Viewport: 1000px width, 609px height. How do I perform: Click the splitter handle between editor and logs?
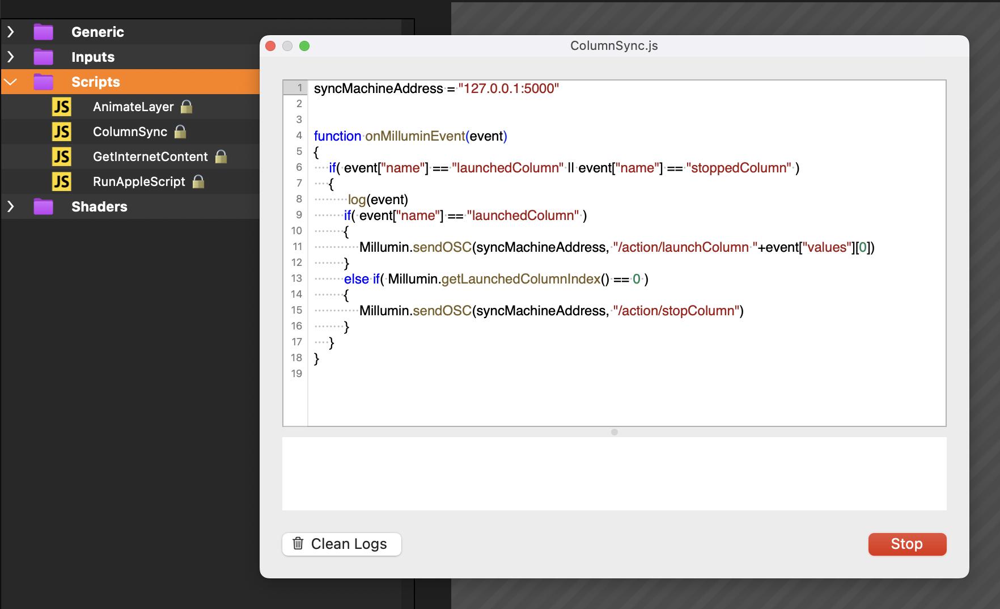(x=614, y=432)
